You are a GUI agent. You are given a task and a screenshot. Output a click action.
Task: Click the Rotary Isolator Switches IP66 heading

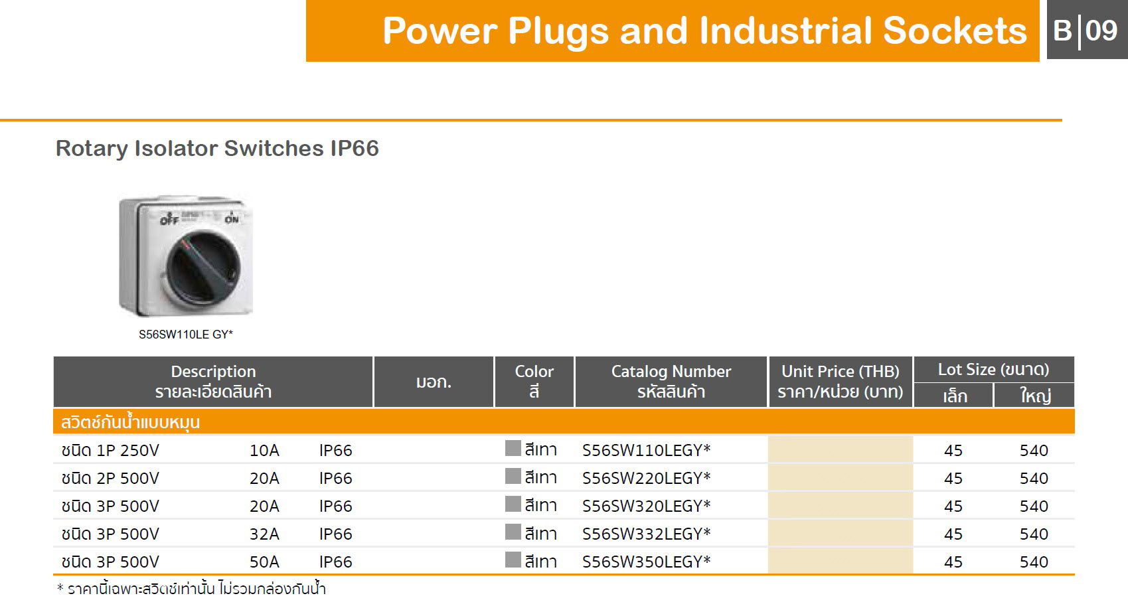point(217,149)
